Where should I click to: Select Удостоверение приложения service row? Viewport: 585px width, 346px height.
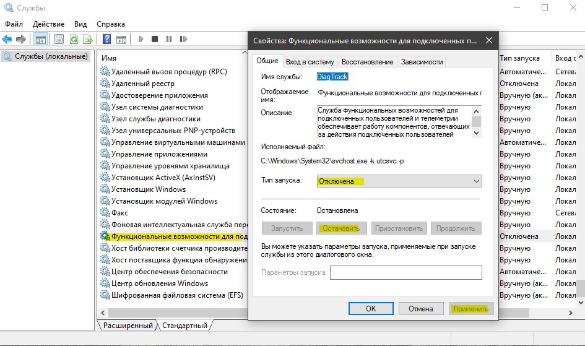pos(159,95)
